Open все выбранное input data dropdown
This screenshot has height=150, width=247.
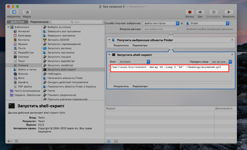[161, 29]
